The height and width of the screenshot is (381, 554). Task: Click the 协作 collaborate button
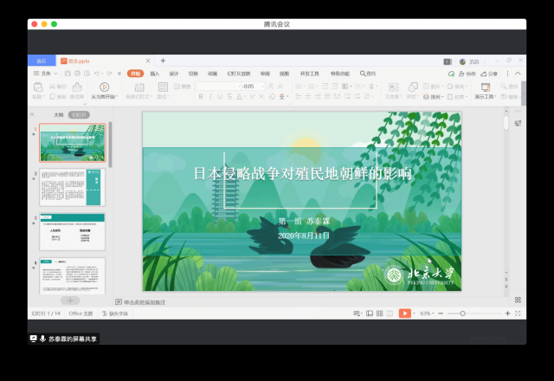click(468, 74)
